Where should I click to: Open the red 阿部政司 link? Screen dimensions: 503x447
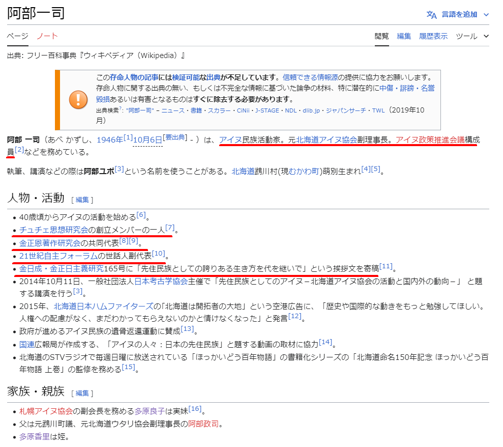(x=203, y=424)
